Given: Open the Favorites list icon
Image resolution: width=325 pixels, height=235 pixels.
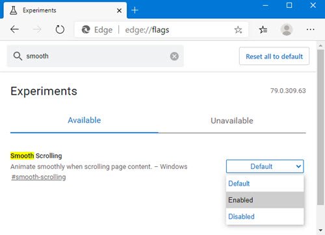Looking at the screenshot, I should click(263, 29).
